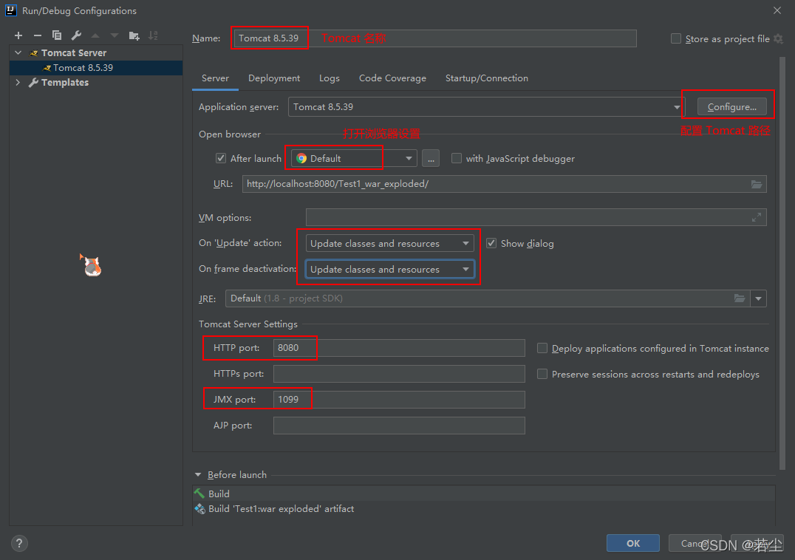Viewport: 795px width, 560px height.
Task: Open JRE dropdown arrow
Action: pyautogui.click(x=759, y=298)
